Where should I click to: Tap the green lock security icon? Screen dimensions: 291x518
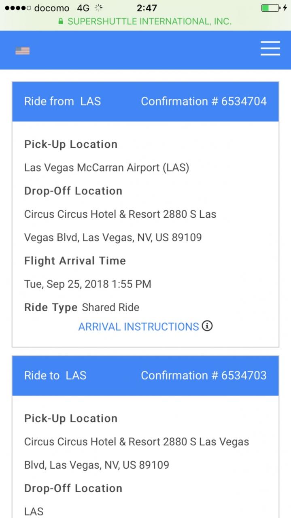61,21
